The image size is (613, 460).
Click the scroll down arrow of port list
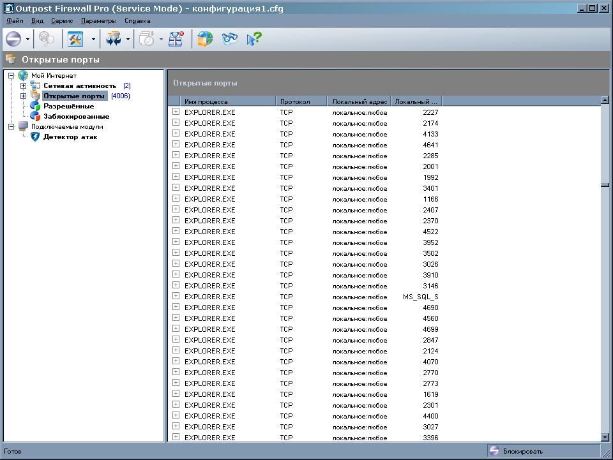[x=605, y=437]
